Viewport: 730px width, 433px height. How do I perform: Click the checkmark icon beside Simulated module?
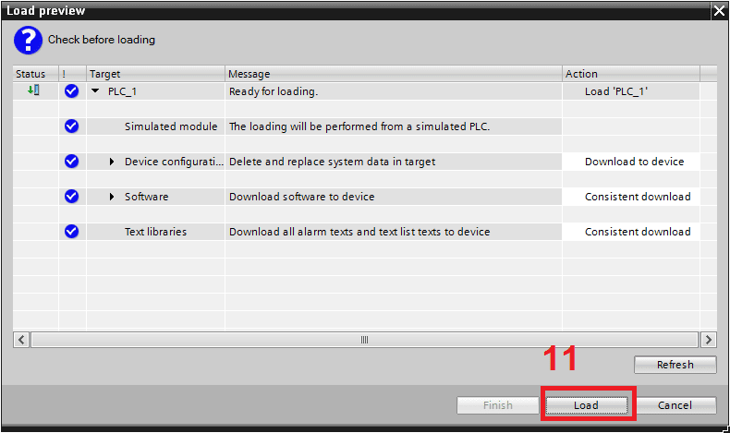(x=72, y=126)
